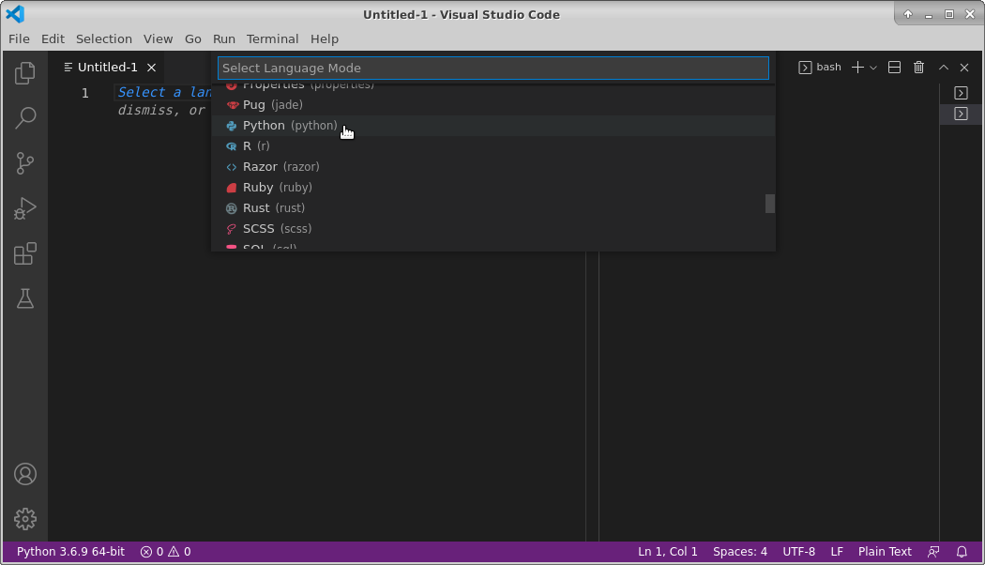Open the Terminal menu
Image resolution: width=985 pixels, height=565 pixels.
(x=272, y=38)
